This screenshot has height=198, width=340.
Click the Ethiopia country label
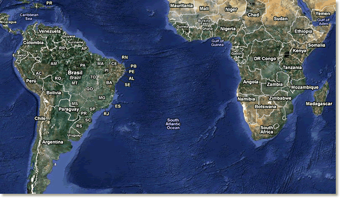303,31
